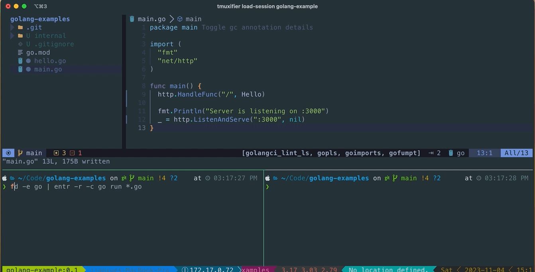Click main.go in the breadcrumb bar

pyautogui.click(x=151, y=19)
